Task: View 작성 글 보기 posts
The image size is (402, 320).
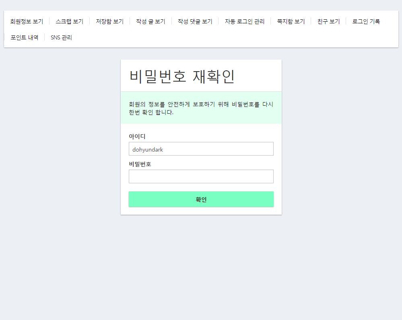Action: tap(150, 21)
